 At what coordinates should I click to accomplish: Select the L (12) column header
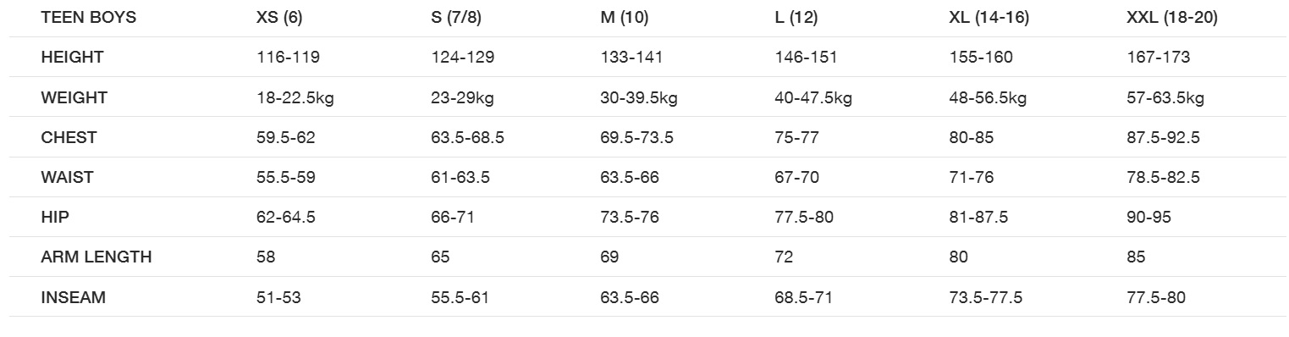click(x=796, y=18)
